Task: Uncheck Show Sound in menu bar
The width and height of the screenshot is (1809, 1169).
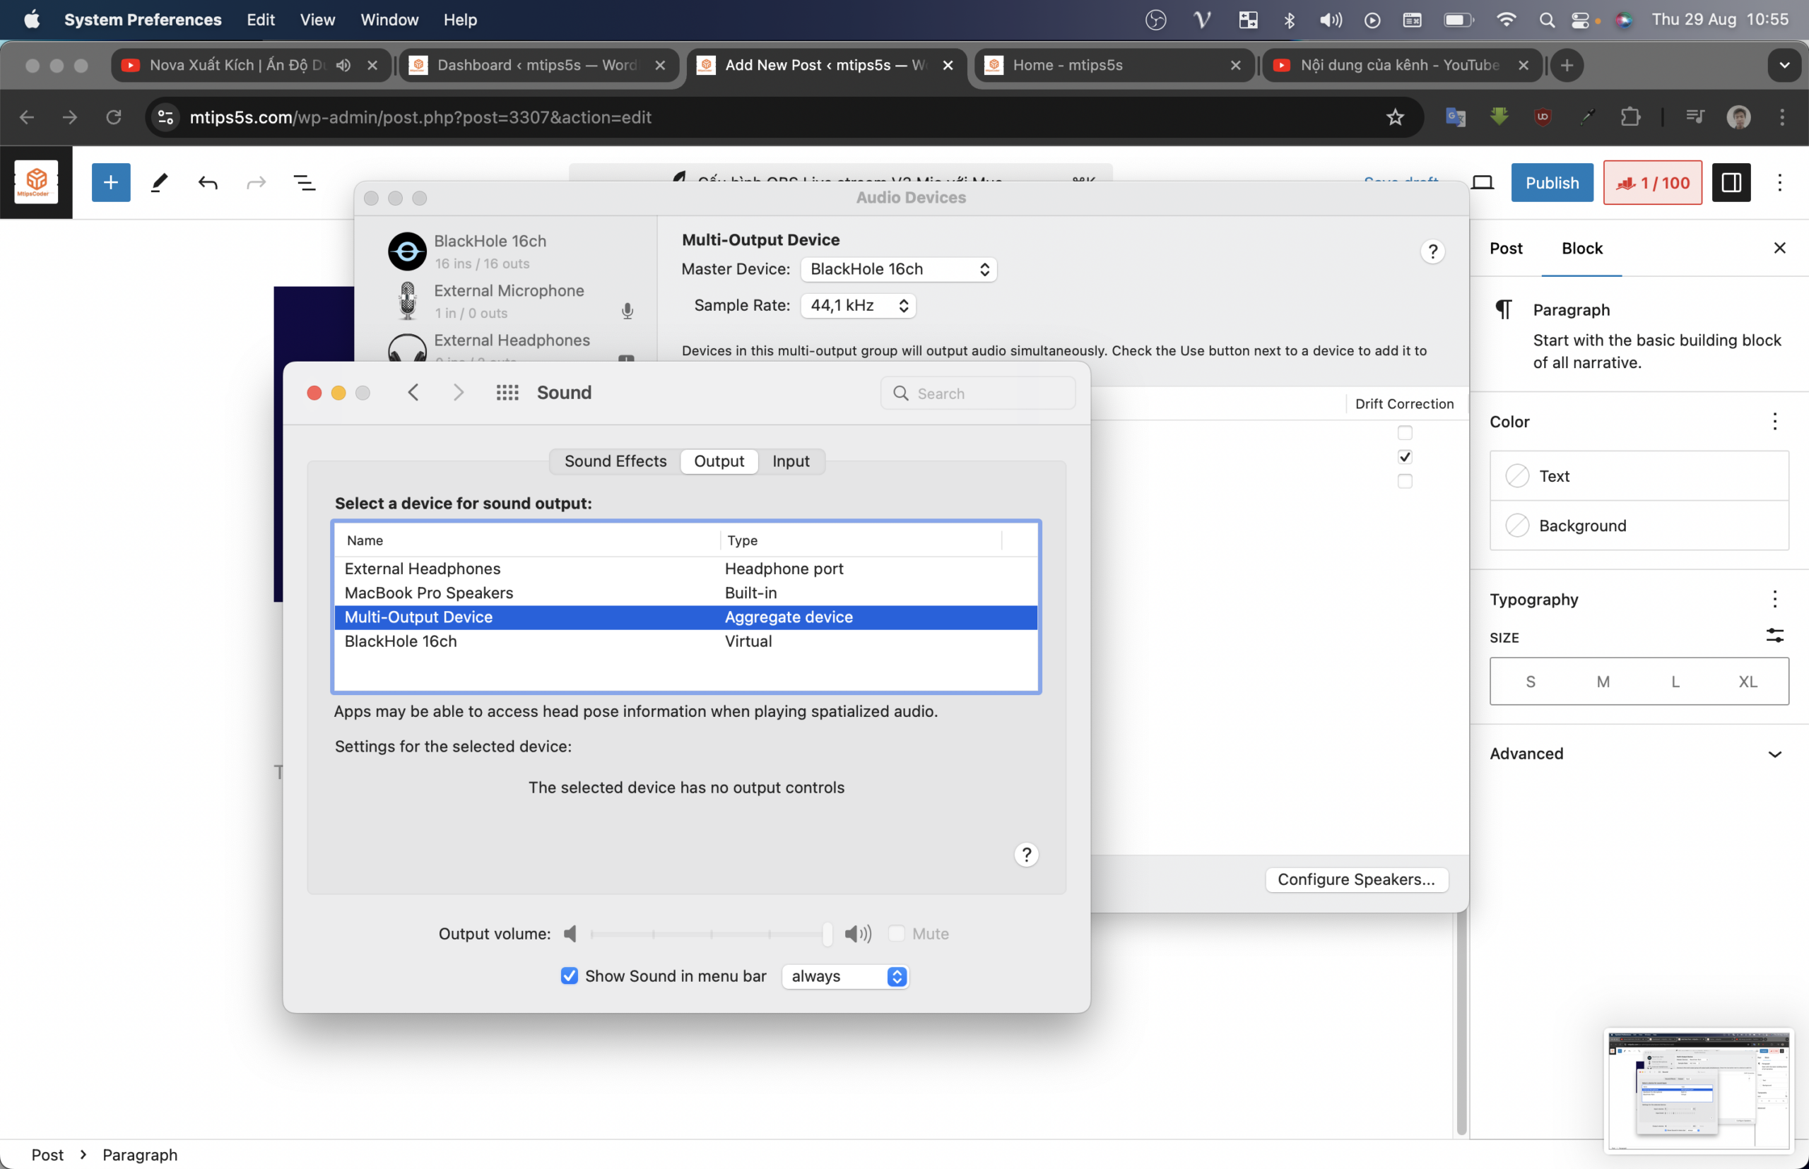Action: click(x=569, y=976)
